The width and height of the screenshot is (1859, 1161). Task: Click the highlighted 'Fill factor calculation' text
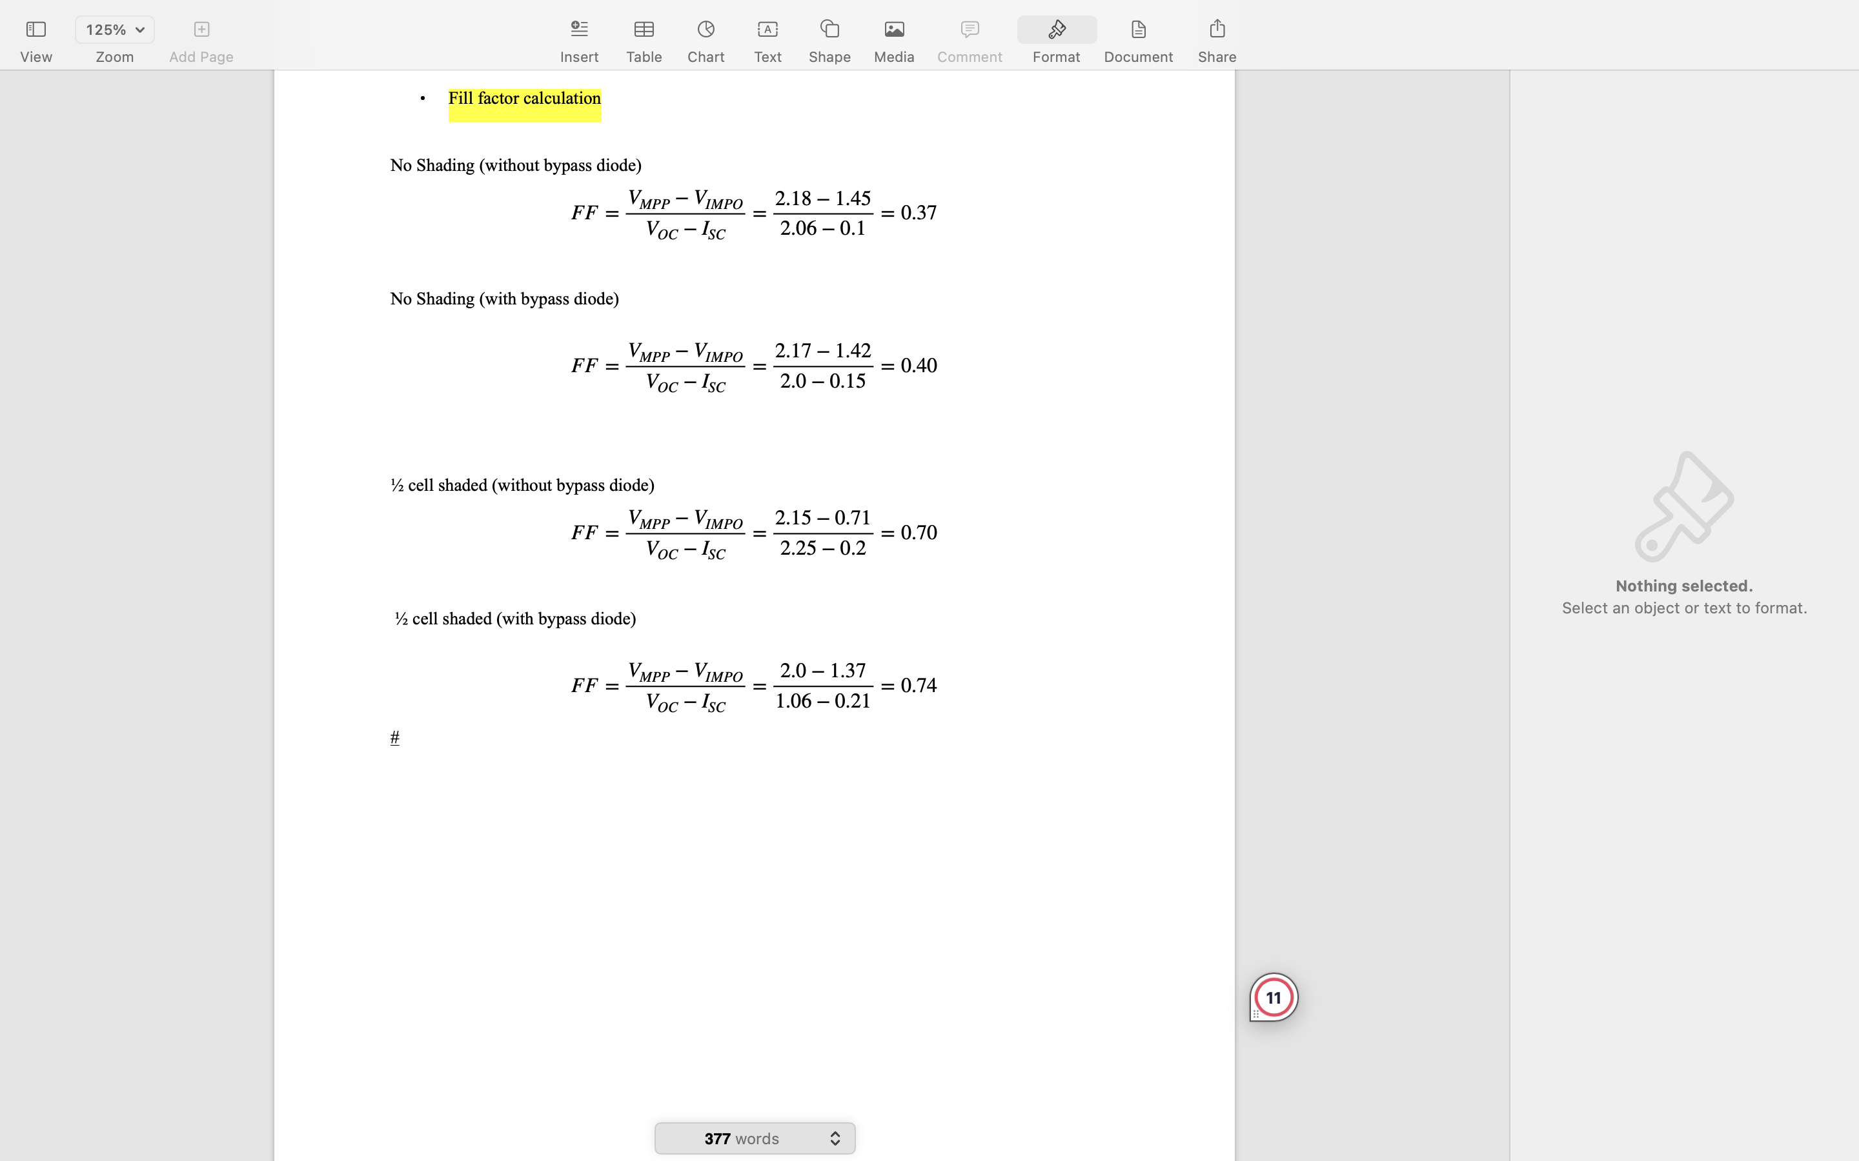[x=524, y=99]
